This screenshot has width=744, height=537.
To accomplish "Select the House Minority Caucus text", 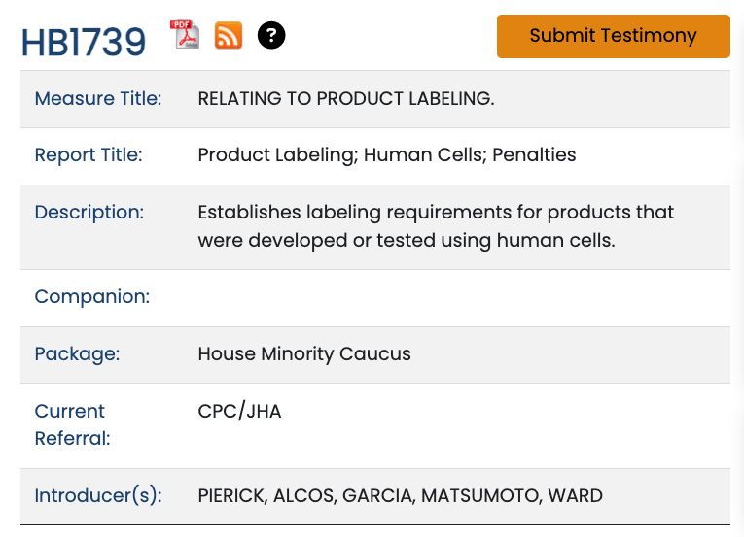I will (x=303, y=353).
